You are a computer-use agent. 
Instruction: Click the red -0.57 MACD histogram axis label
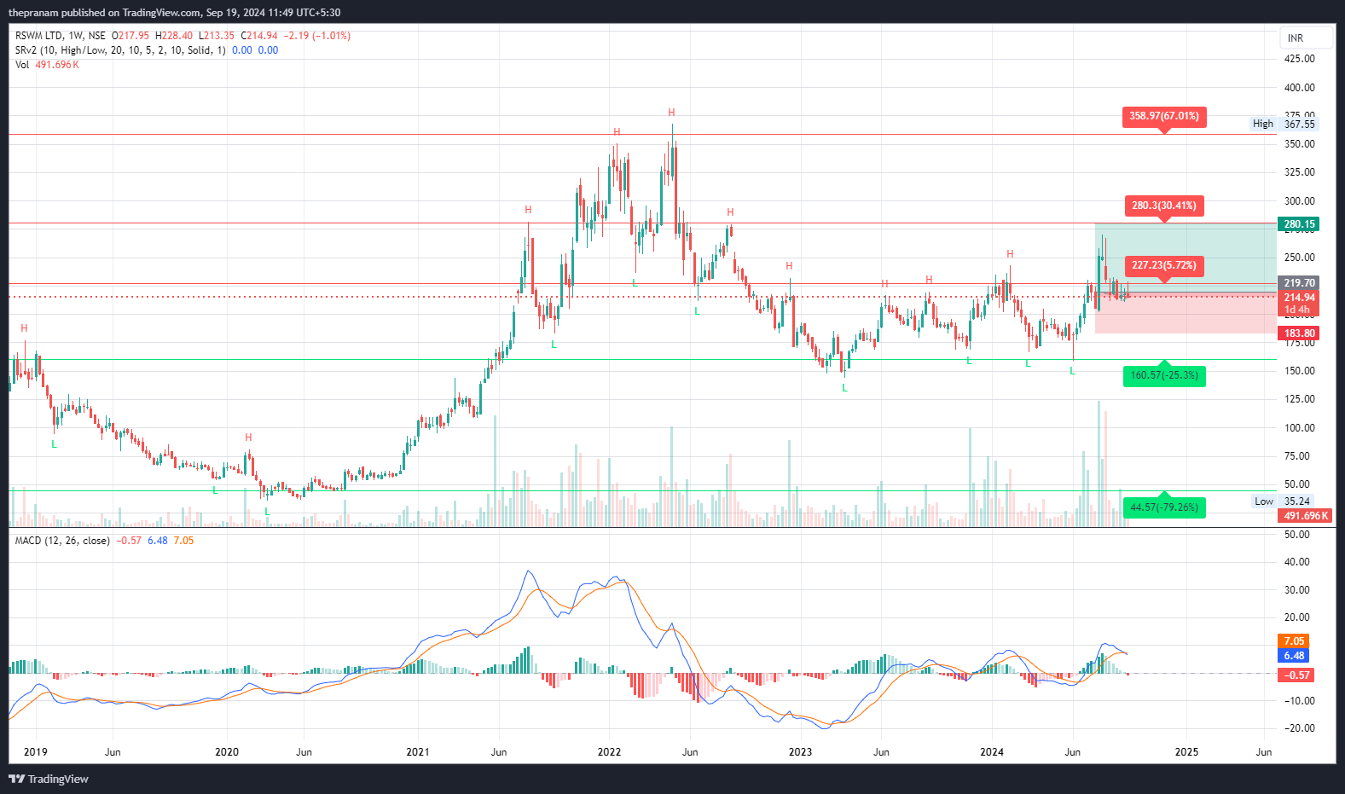pos(1296,675)
